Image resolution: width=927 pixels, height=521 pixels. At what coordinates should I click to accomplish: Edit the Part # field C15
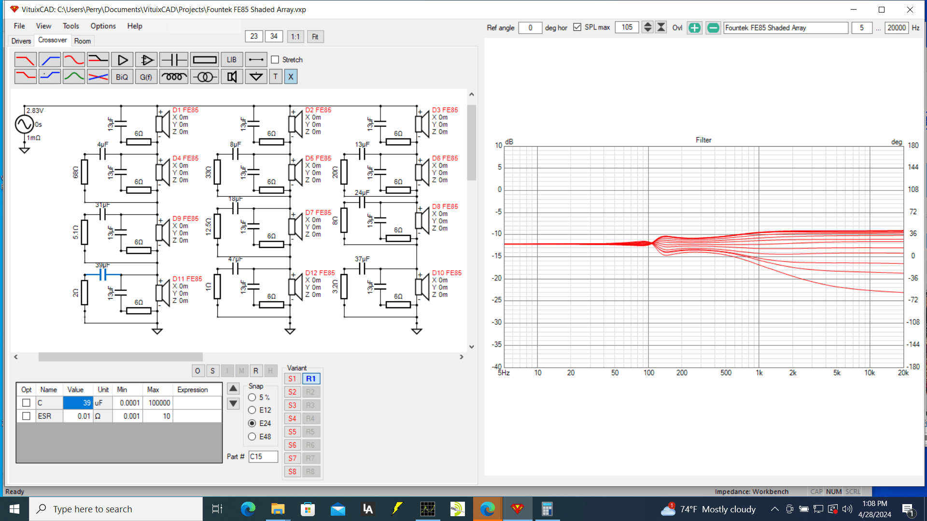[263, 456]
